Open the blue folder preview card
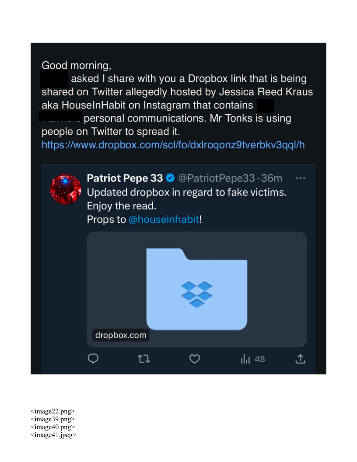 click(197, 289)
